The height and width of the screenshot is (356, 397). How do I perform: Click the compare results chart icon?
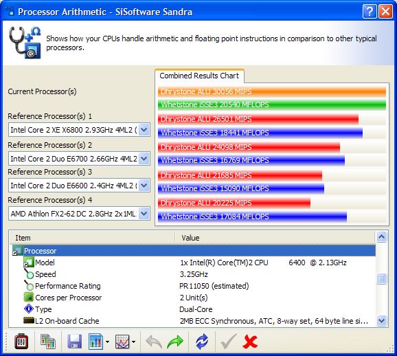click(x=48, y=342)
